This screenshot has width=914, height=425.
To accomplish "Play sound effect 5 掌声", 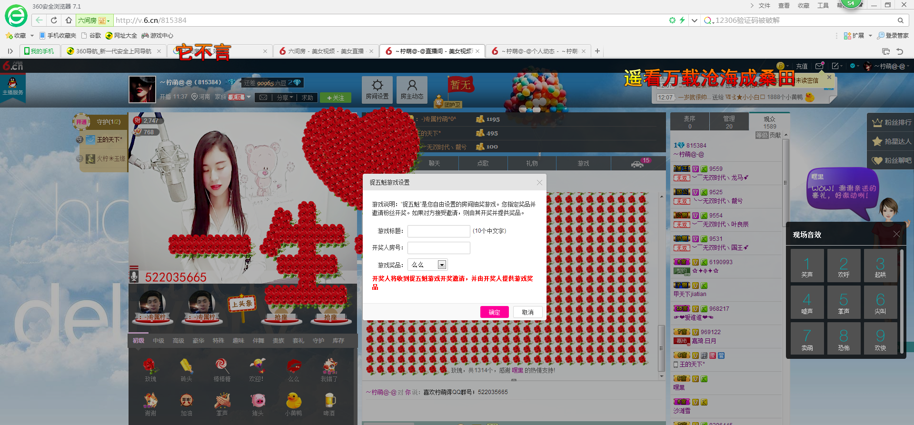I will (x=844, y=302).
